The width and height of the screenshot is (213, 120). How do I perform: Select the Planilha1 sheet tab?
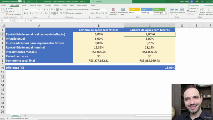click(x=16, y=115)
